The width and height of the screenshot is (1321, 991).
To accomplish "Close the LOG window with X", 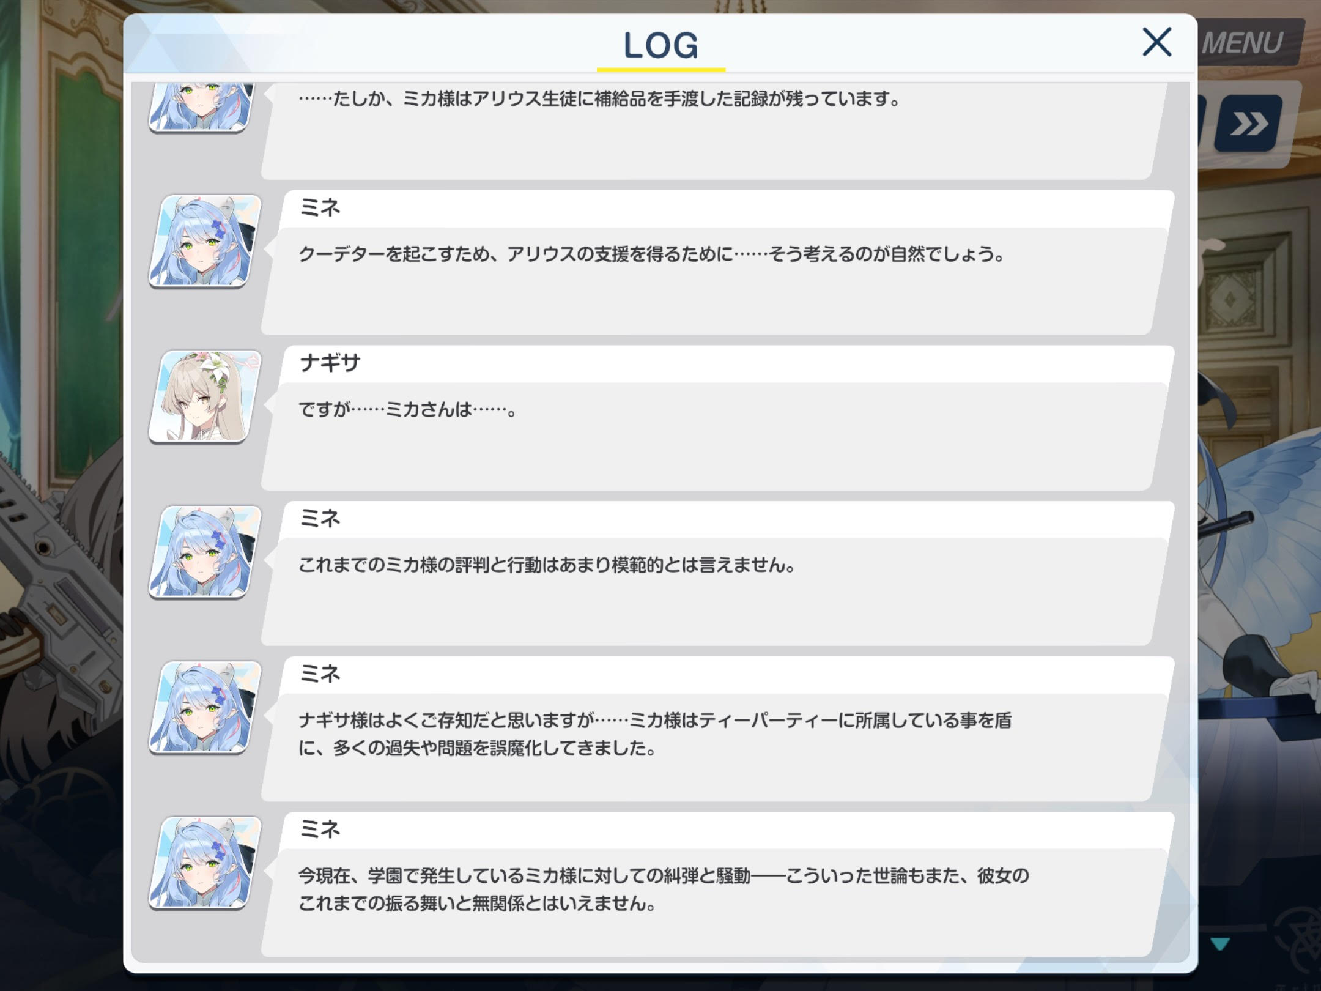I will 1156,42.
